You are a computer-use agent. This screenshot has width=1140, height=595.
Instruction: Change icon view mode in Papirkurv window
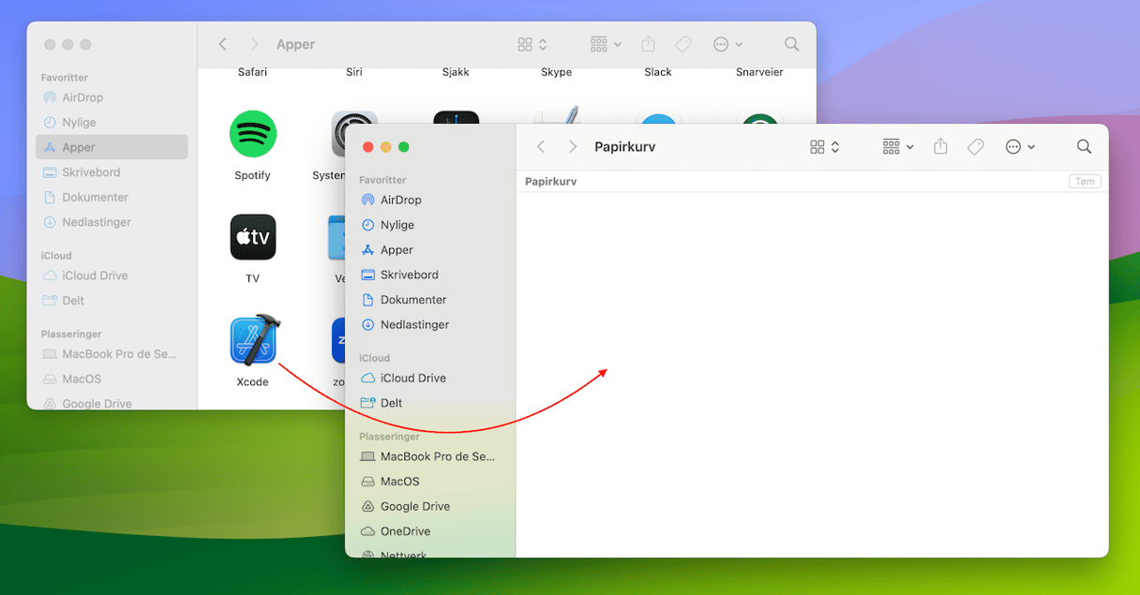[824, 147]
